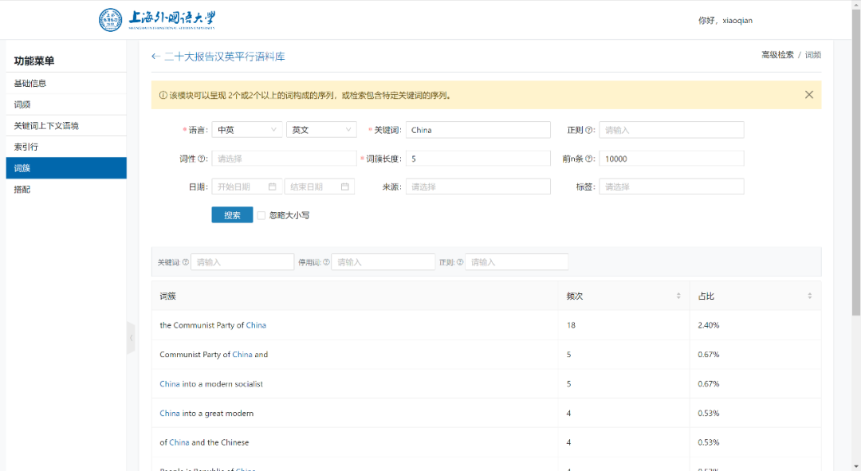The height and width of the screenshot is (471, 861).
Task: Click the 开始日期 date field
Action: pyautogui.click(x=247, y=186)
